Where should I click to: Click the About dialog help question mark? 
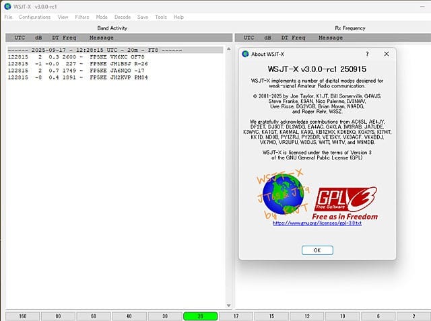coord(367,54)
